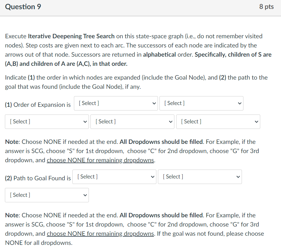Expand the chevron on the final Path dropdown
Image resolution: width=281 pixels, height=251 pixels.
click(85, 195)
